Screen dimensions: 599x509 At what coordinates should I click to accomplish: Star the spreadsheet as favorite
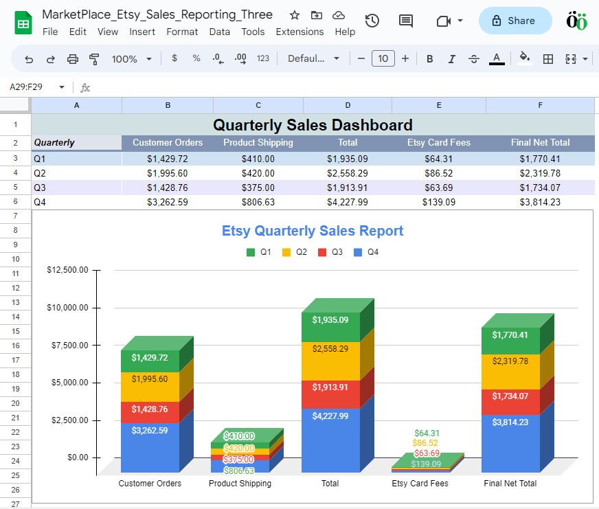(x=294, y=14)
